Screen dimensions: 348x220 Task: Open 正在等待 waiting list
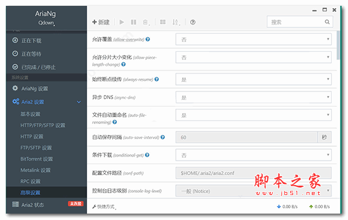[x=47, y=54]
